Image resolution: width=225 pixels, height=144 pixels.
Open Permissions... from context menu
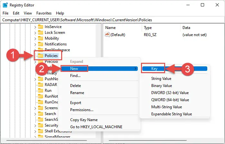82,110
